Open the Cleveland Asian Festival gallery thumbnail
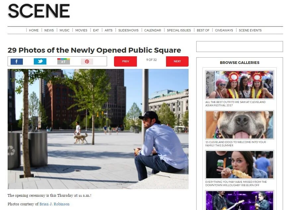The width and height of the screenshot is (289, 210). pos(239,85)
